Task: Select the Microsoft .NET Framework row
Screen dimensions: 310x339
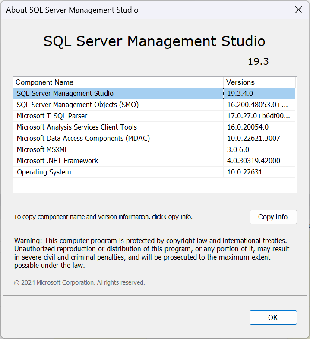Action: [154, 161]
